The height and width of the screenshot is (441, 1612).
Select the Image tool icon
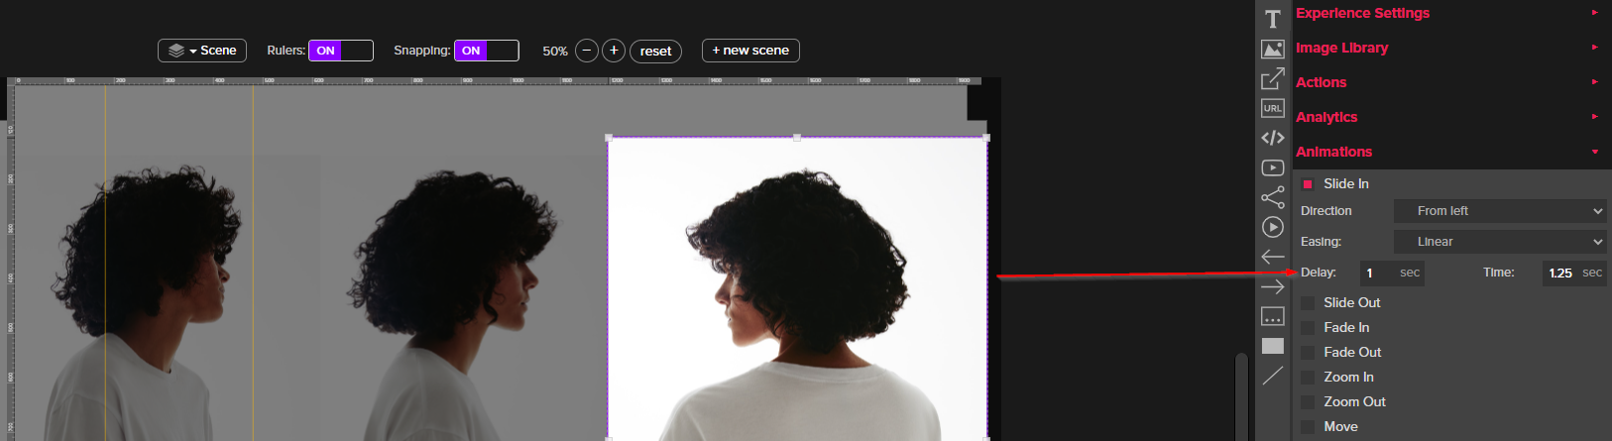[x=1273, y=49]
